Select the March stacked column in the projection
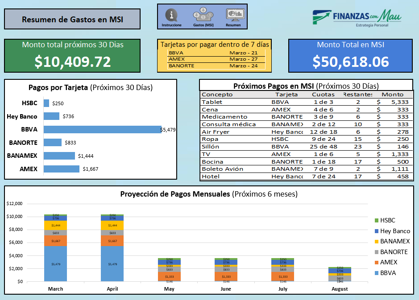This screenshot has width=419, height=300. pos(55,250)
